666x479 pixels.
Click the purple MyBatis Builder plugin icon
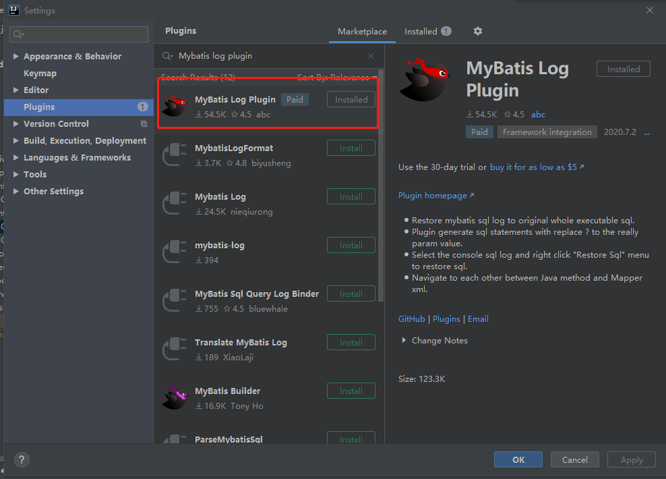click(174, 397)
